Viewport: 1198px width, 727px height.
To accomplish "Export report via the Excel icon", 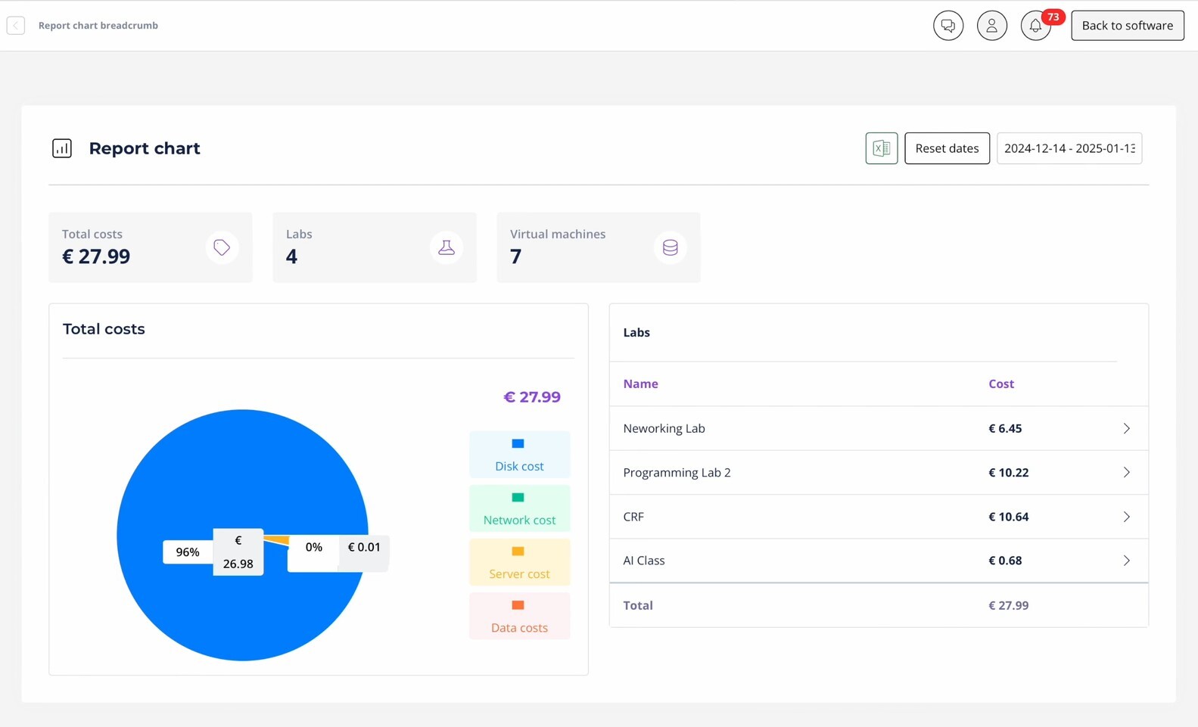I will [881, 148].
